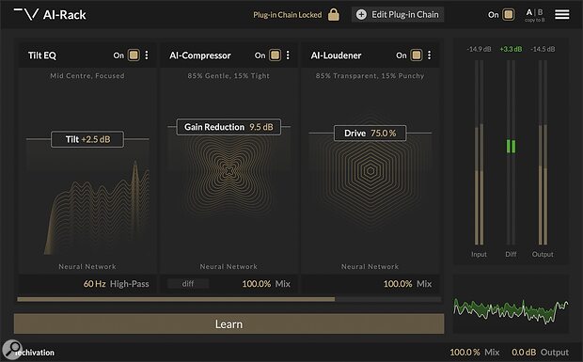Click the Tilt +2.5 dB control
The width and height of the screenshot is (583, 362).
tap(87, 139)
